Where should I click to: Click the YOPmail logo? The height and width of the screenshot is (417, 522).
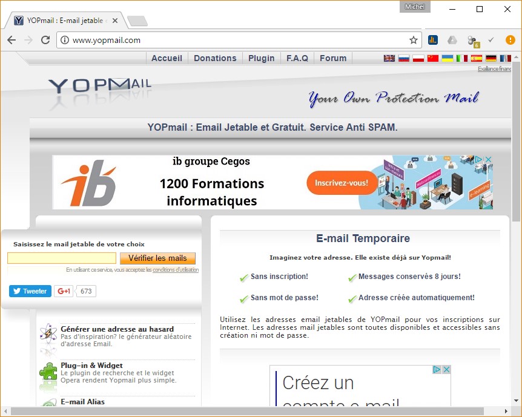(x=100, y=86)
